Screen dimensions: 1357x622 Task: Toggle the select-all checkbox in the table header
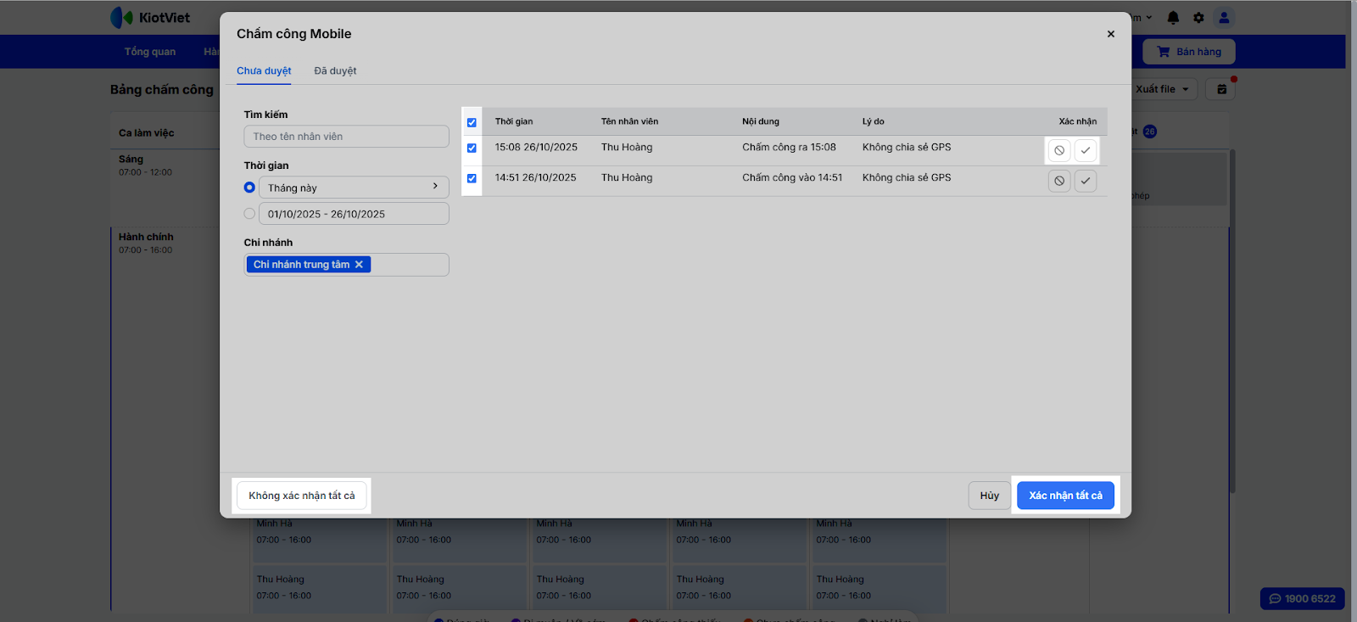[x=472, y=122]
